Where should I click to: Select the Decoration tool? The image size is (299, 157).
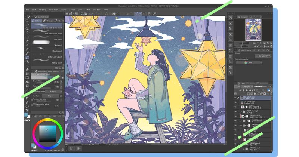click(27, 66)
